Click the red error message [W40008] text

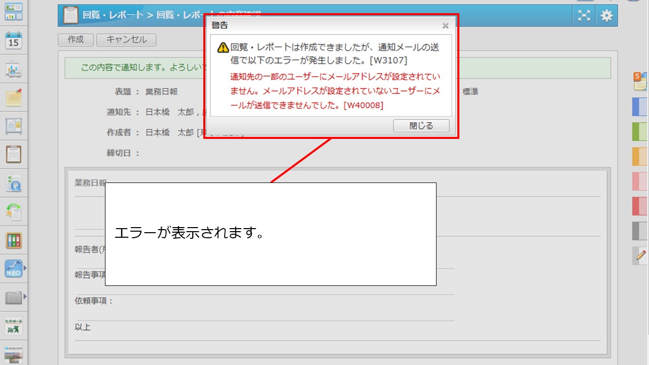tap(335, 91)
